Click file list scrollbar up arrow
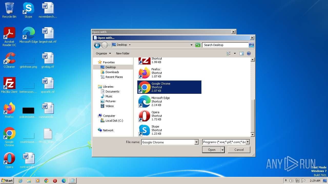The image size is (328, 184). (x=252, y=60)
